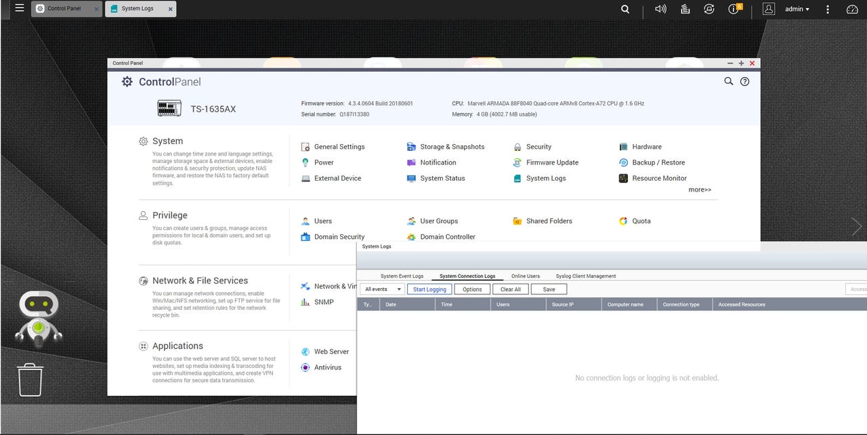Switch to the Online Users tab
867x435 pixels.
point(525,276)
